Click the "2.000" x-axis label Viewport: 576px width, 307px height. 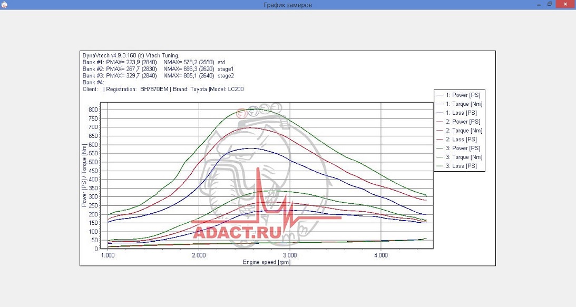199,255
